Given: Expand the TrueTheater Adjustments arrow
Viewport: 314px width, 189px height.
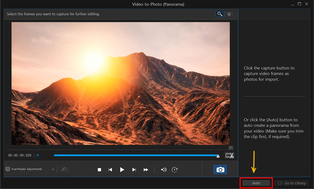Looking at the screenshot, I should 53,169.
